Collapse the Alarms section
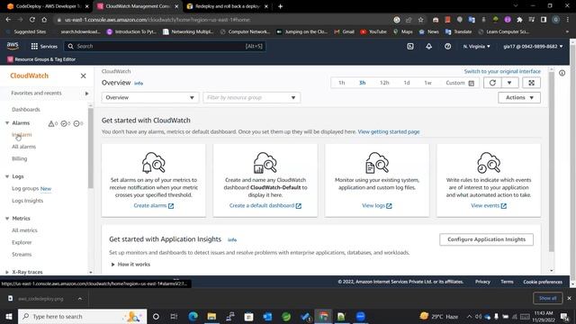 coord(7,123)
